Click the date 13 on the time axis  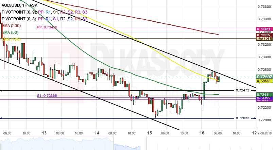click(44, 133)
